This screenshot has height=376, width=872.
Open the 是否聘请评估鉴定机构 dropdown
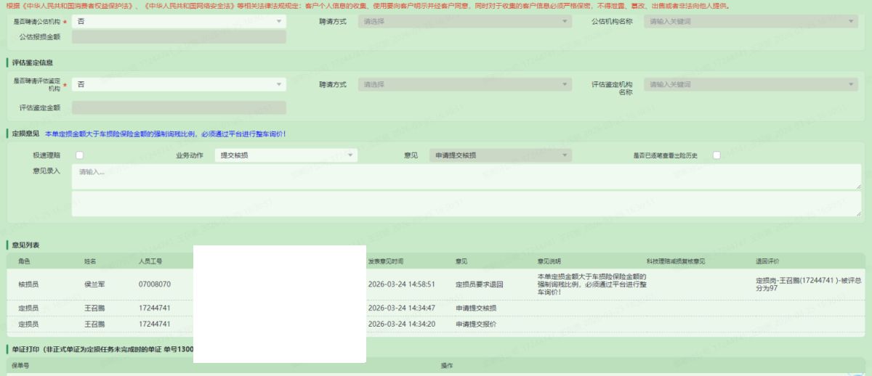coord(178,85)
